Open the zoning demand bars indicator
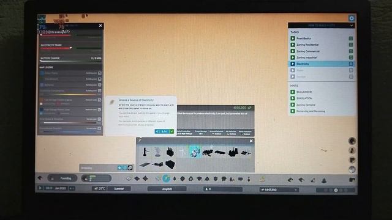 tap(96, 178)
